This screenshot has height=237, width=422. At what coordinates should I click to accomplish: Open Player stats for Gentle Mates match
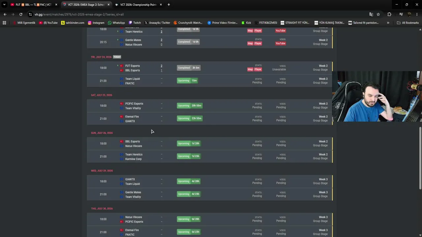point(258,43)
